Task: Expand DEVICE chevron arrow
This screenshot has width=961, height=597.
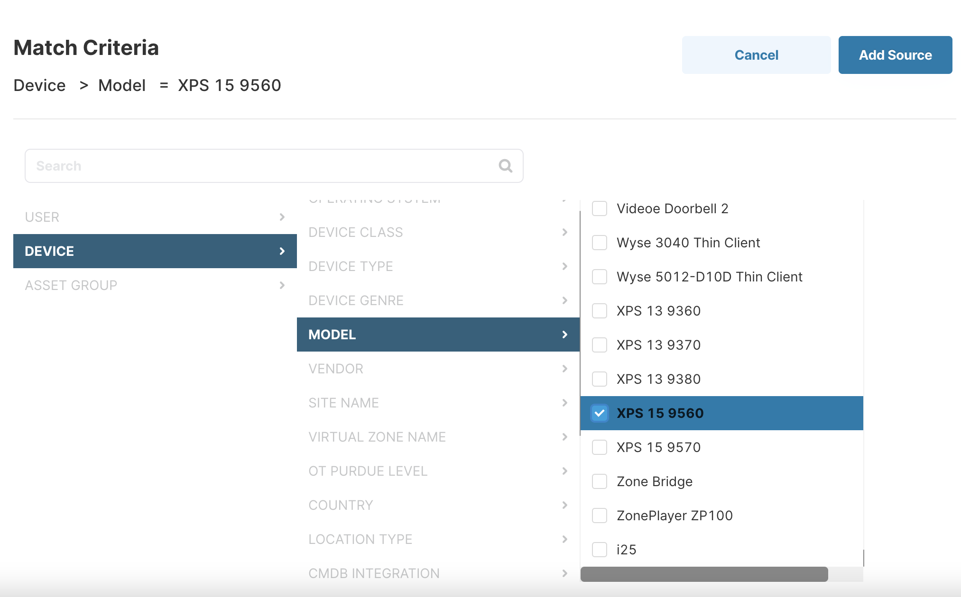Action: click(x=282, y=251)
